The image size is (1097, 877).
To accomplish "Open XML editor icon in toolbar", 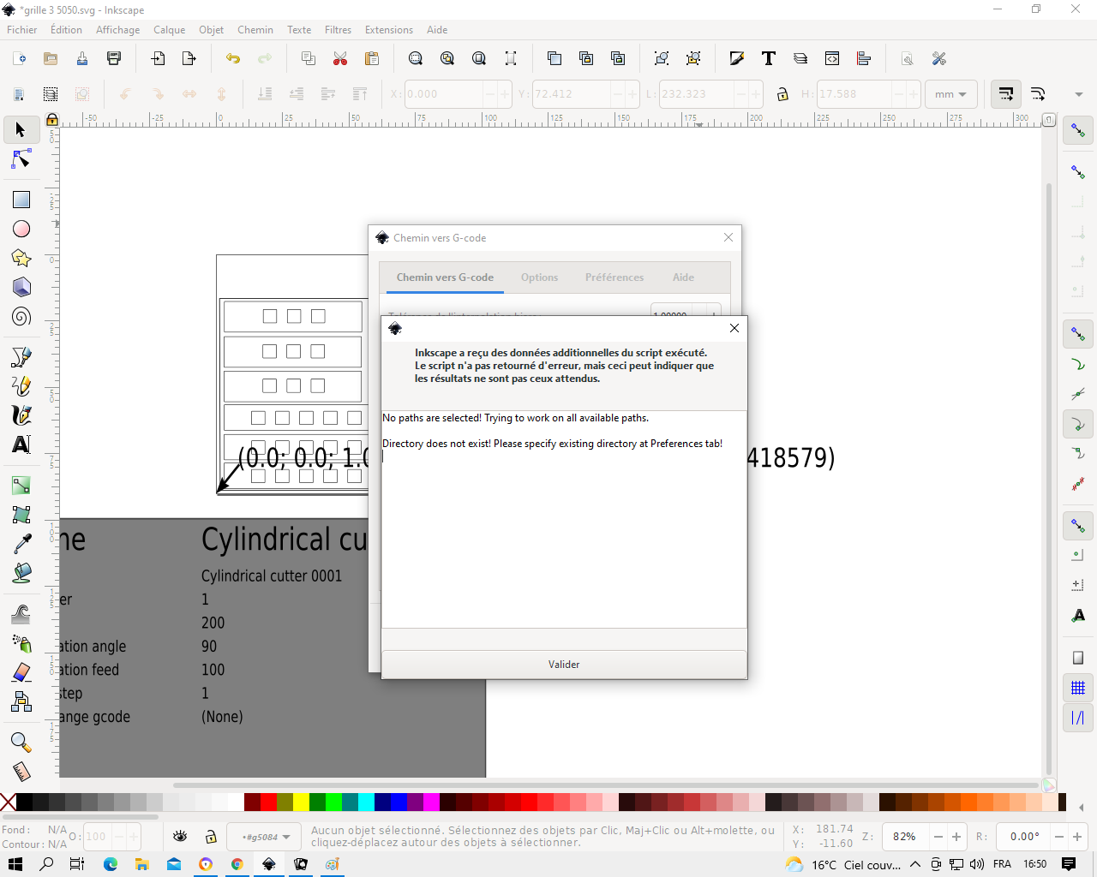I will point(832,58).
